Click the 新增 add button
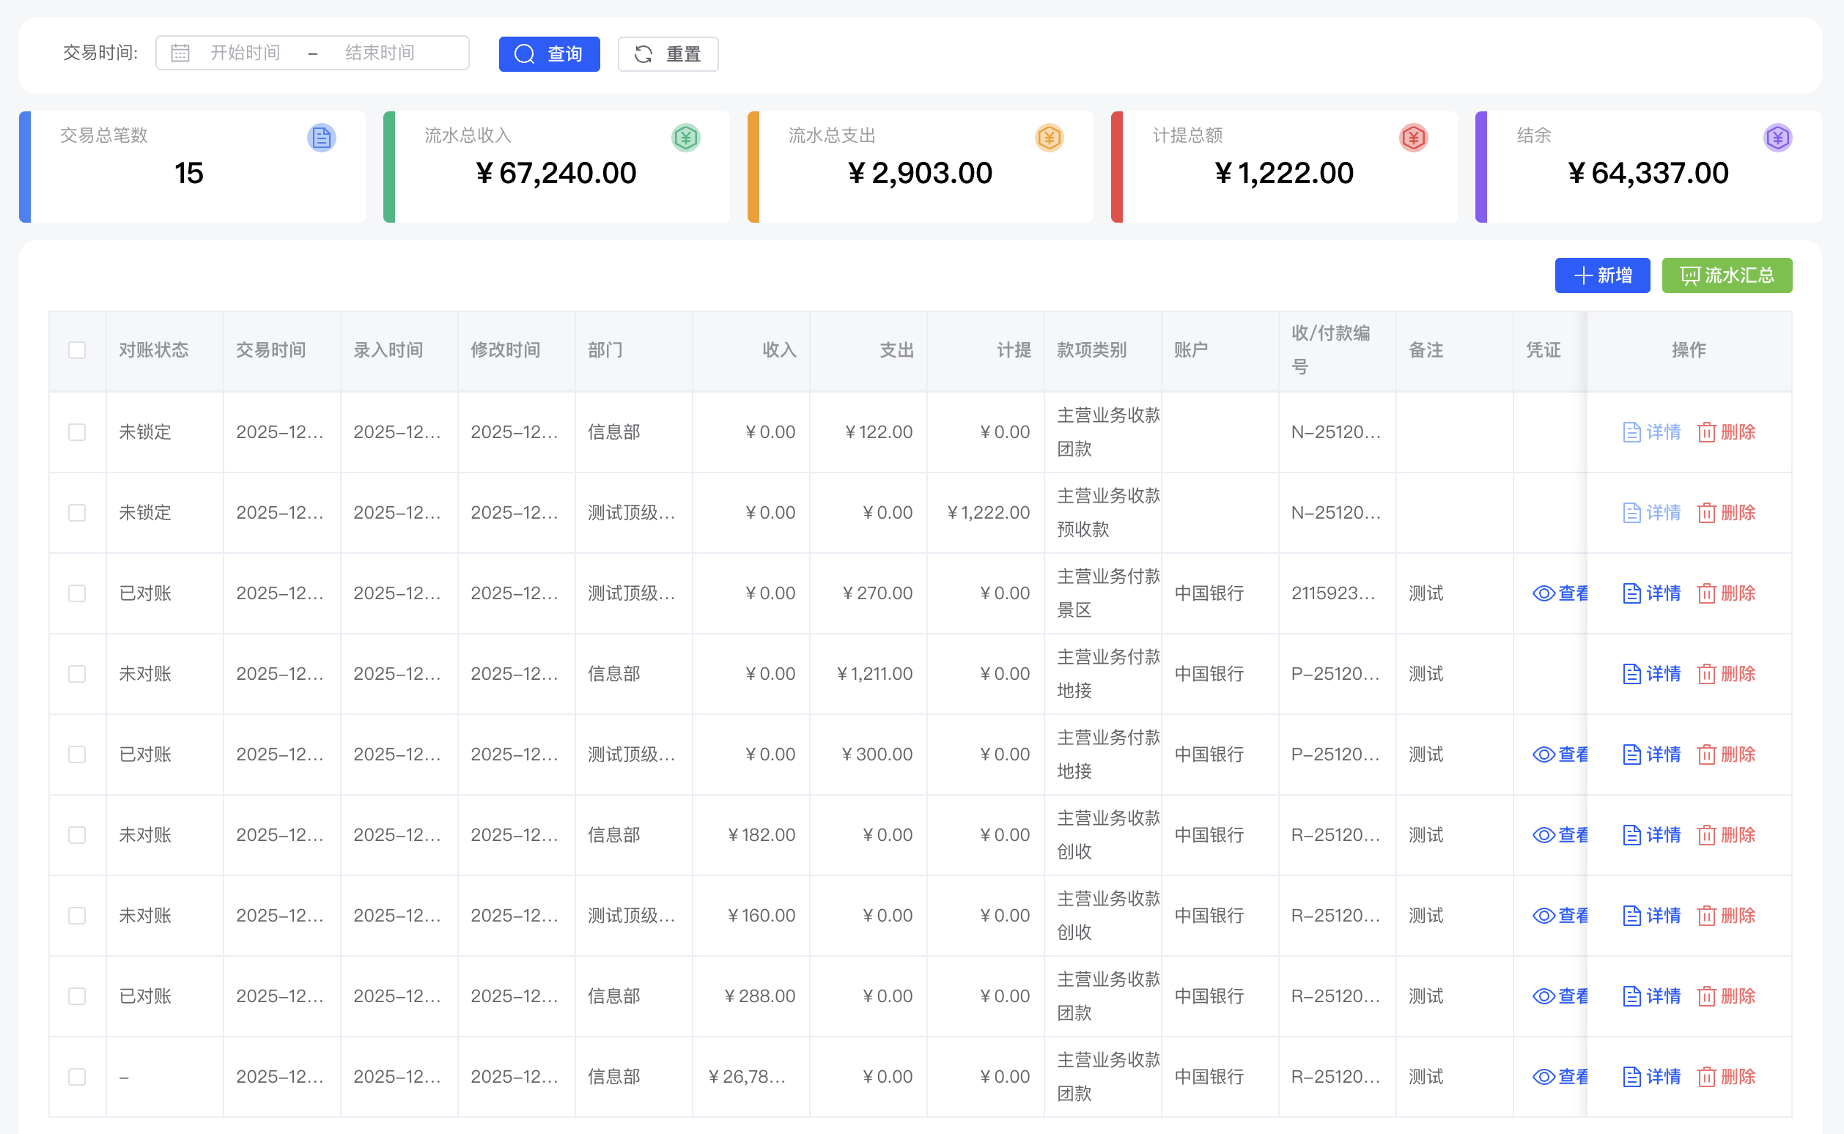The image size is (1844, 1134). [x=1601, y=275]
